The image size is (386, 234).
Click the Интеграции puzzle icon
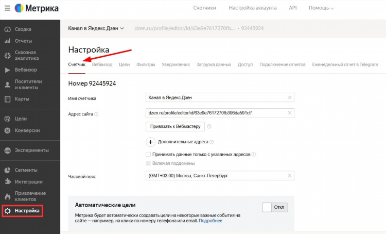[8, 182]
